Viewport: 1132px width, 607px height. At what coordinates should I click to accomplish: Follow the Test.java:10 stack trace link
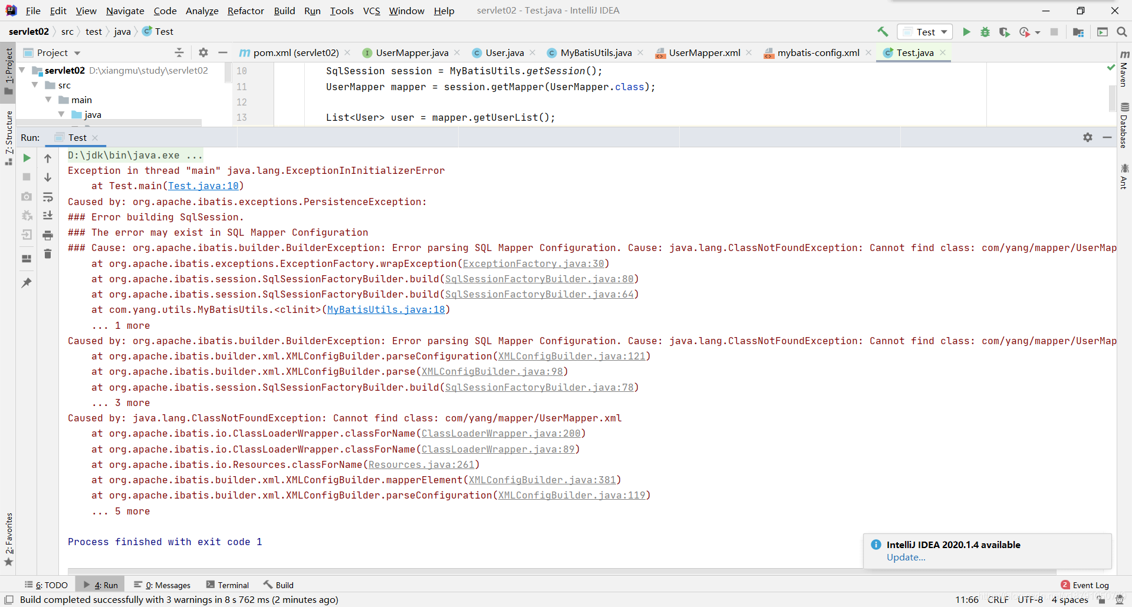(x=203, y=186)
